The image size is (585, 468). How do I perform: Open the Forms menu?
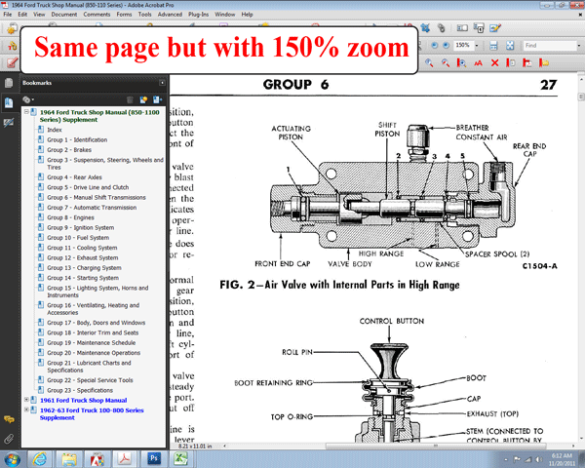pos(124,15)
